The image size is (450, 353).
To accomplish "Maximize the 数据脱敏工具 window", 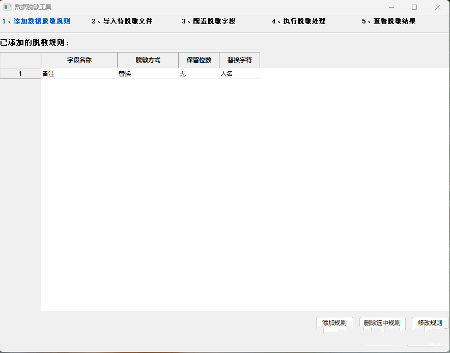I will pos(414,7).
